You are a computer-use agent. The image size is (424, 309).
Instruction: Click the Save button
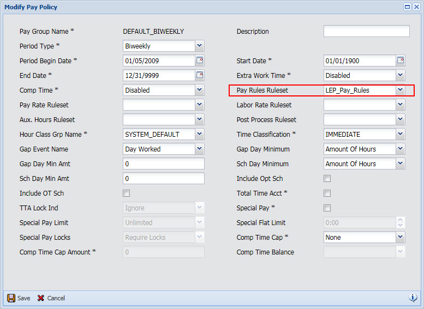click(19, 298)
